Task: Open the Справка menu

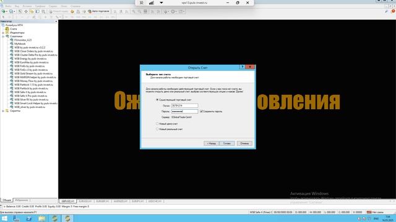Action: click(75, 6)
